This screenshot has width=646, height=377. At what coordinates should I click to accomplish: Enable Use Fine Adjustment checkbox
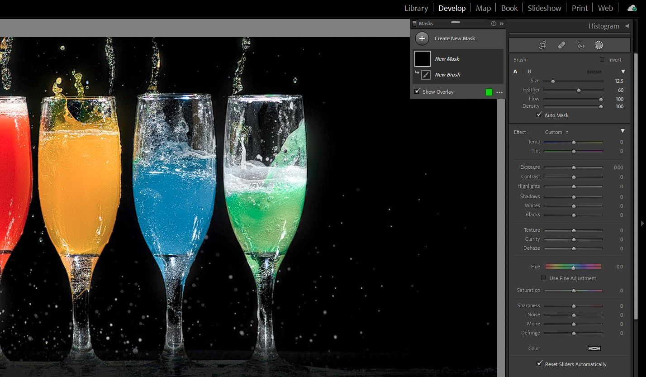point(544,278)
